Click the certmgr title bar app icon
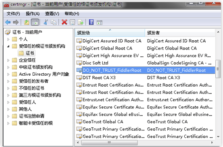Screen dimensions: 223x147 click(6, 5)
